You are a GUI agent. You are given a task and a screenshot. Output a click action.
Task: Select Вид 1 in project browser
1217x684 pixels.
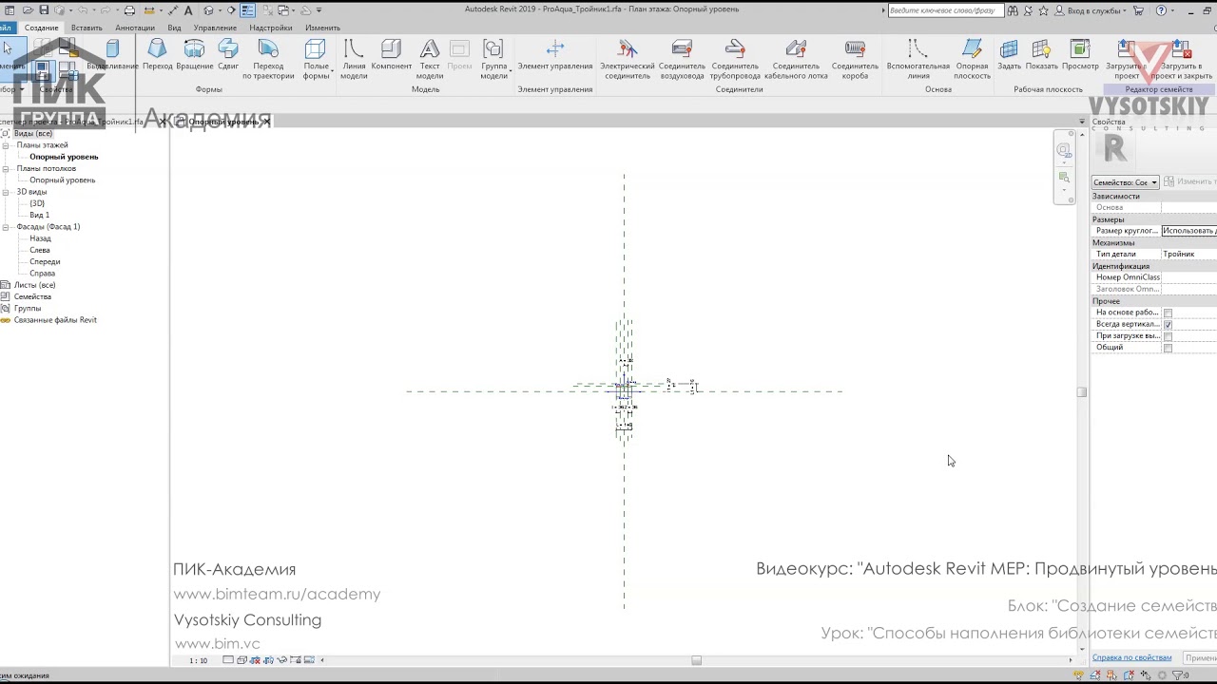pyautogui.click(x=39, y=215)
